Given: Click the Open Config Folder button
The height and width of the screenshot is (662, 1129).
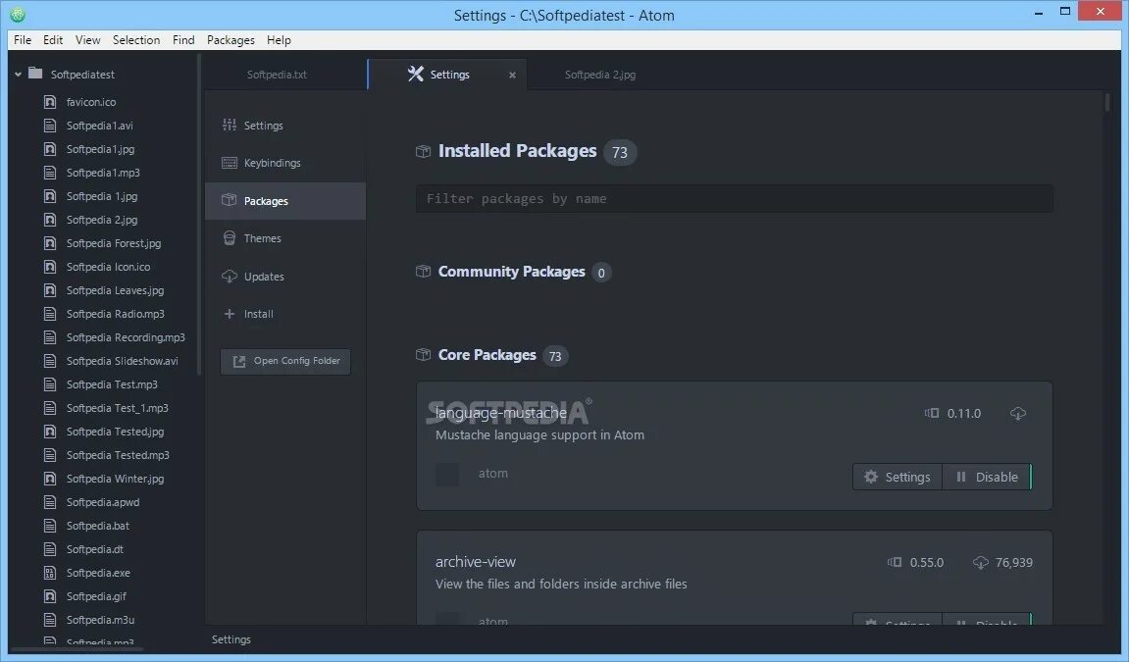Looking at the screenshot, I should click(x=285, y=361).
